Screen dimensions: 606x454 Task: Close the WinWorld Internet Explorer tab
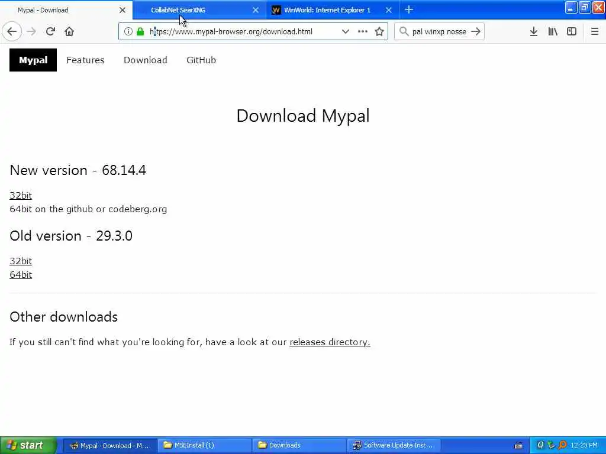(x=389, y=10)
